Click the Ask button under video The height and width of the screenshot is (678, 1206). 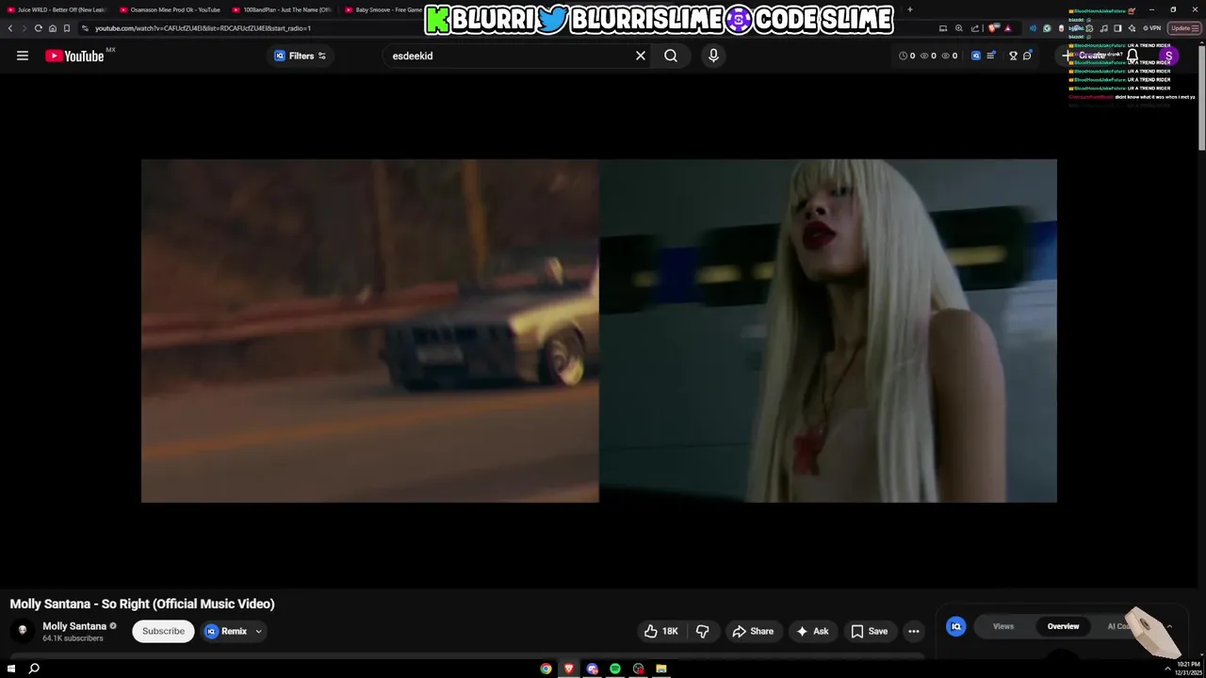(x=812, y=631)
